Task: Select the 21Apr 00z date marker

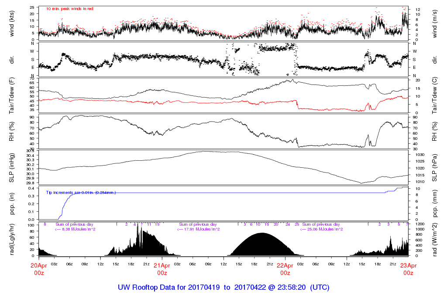Action: tap(162, 269)
